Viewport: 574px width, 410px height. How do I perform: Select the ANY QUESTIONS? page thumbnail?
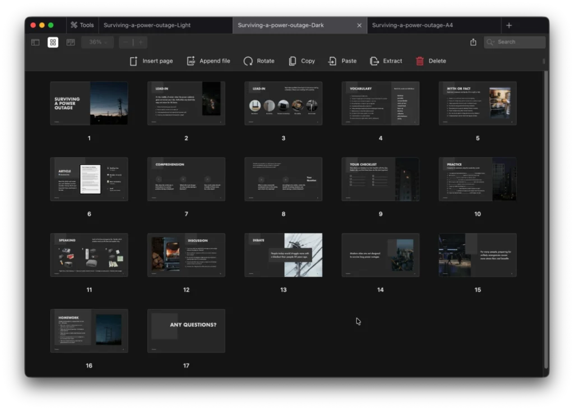click(186, 331)
